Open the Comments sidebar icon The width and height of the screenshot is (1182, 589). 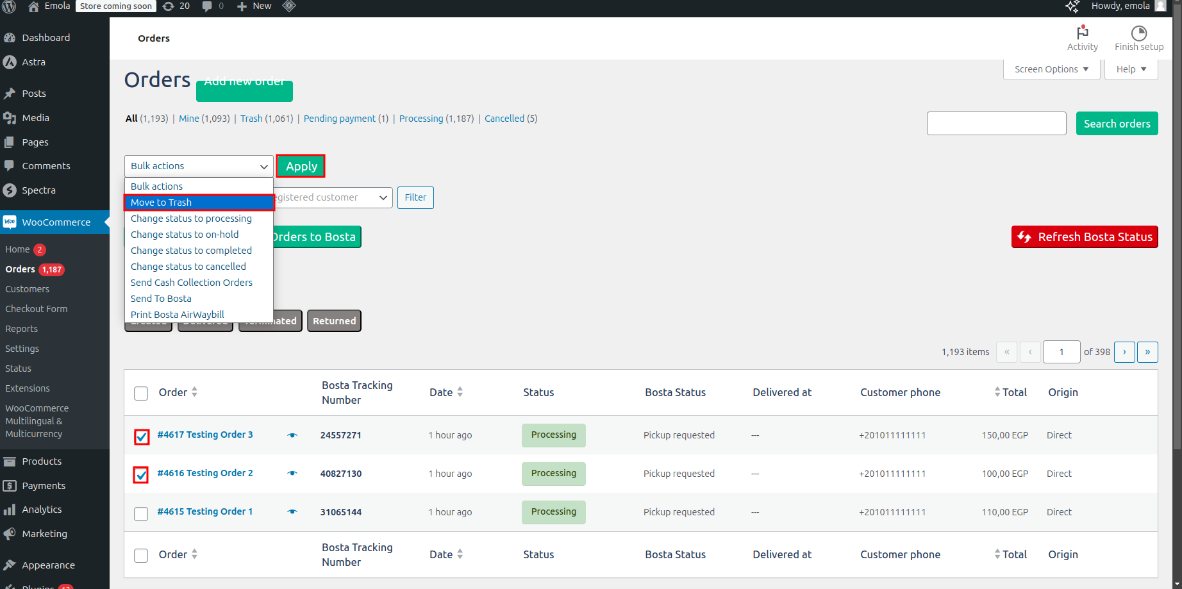10,166
